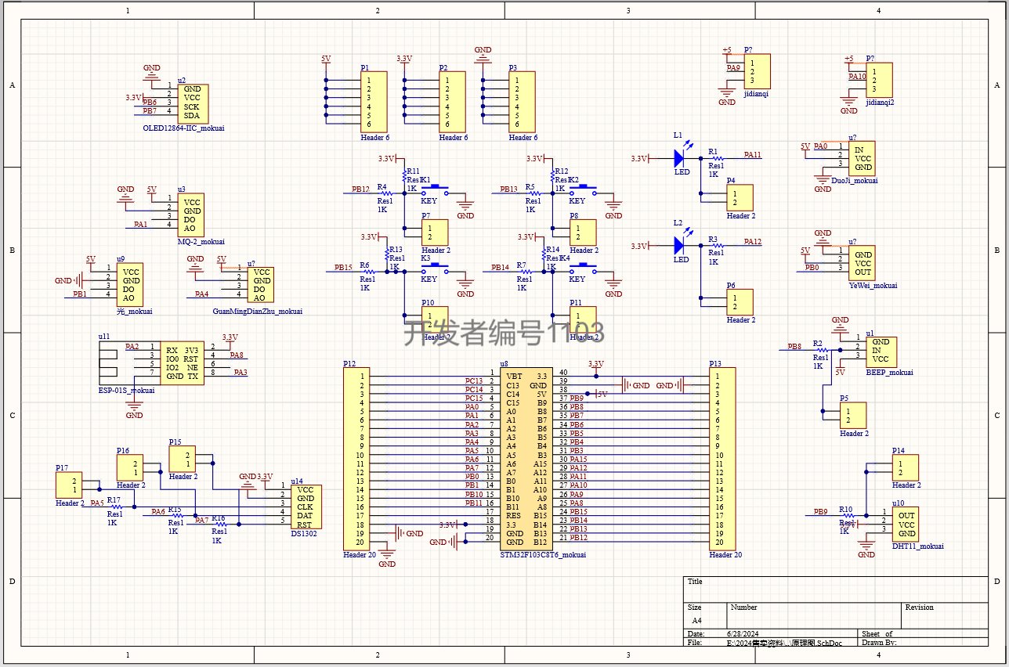
Task: Select the P8 Header 2 under K2
Action: 582,233
